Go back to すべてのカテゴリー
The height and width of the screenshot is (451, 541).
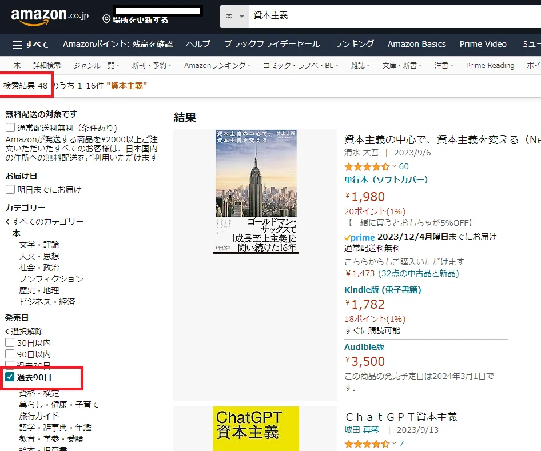point(45,221)
